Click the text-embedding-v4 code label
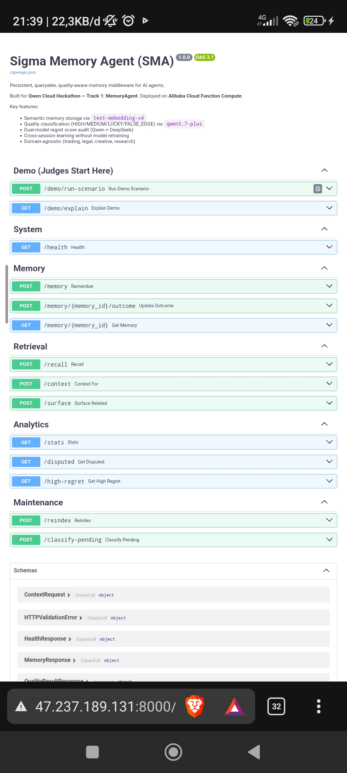 click(x=119, y=118)
